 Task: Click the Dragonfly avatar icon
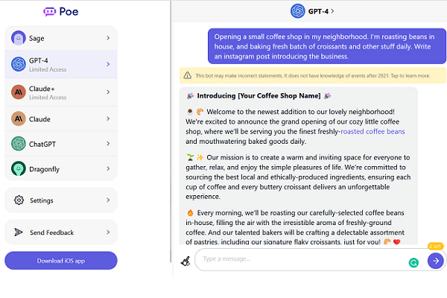point(18,168)
